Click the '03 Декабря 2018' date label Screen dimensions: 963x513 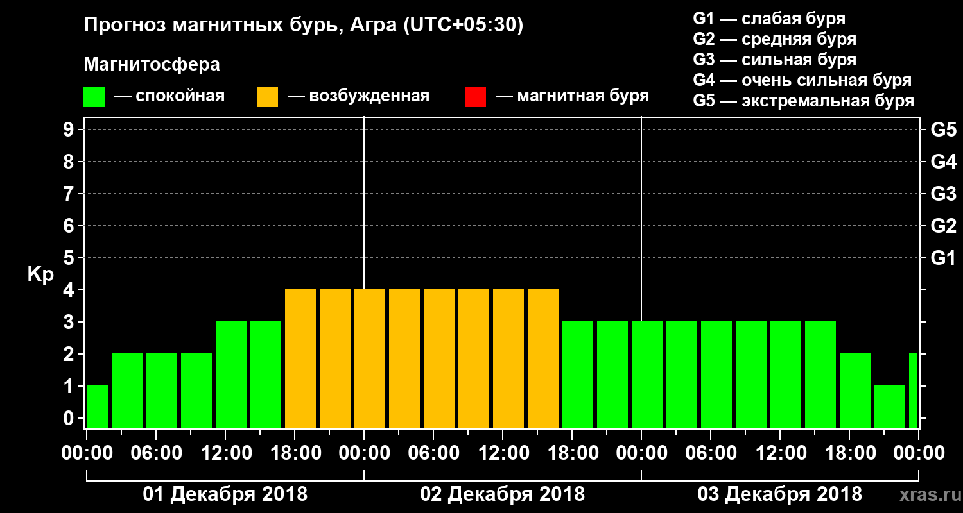coord(779,494)
